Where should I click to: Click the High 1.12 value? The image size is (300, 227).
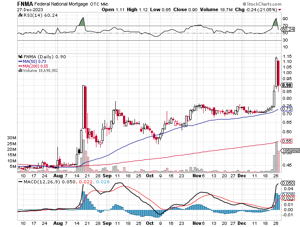(x=138, y=9)
